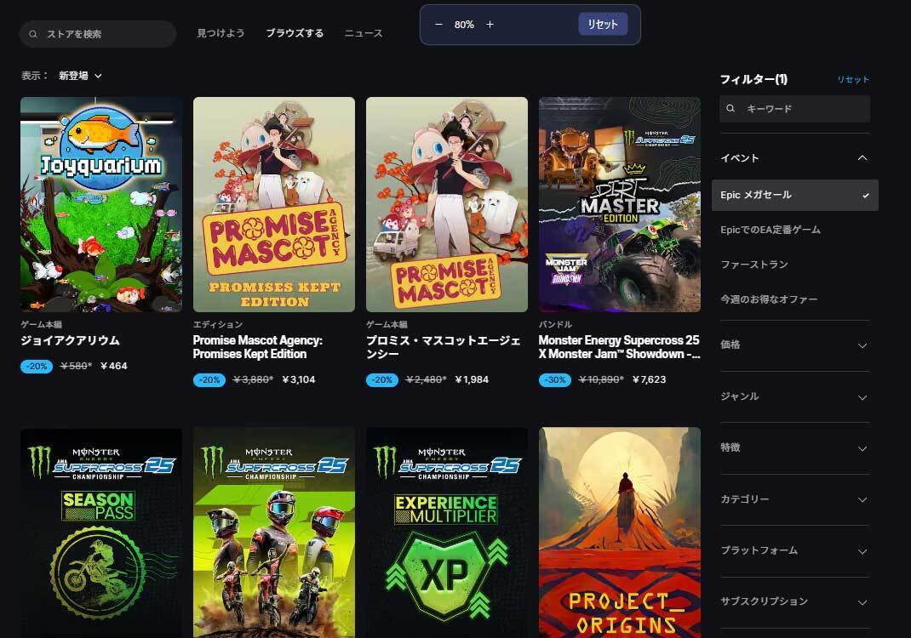Expand the 特徴 filter section
This screenshot has width=911, height=638.
tap(794, 447)
